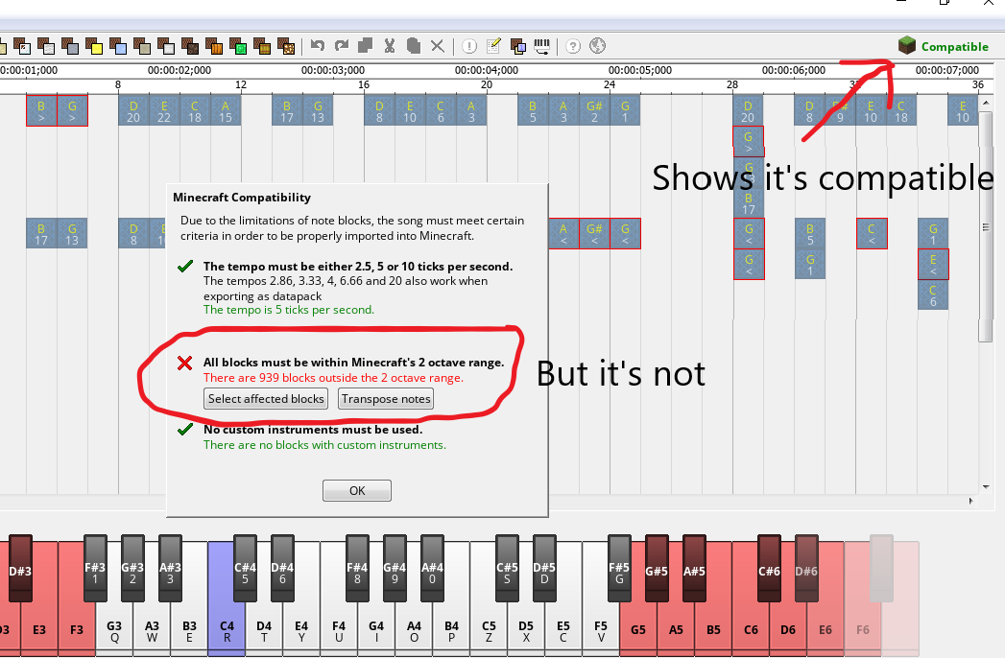Click the Redo arrow icon

(x=342, y=45)
